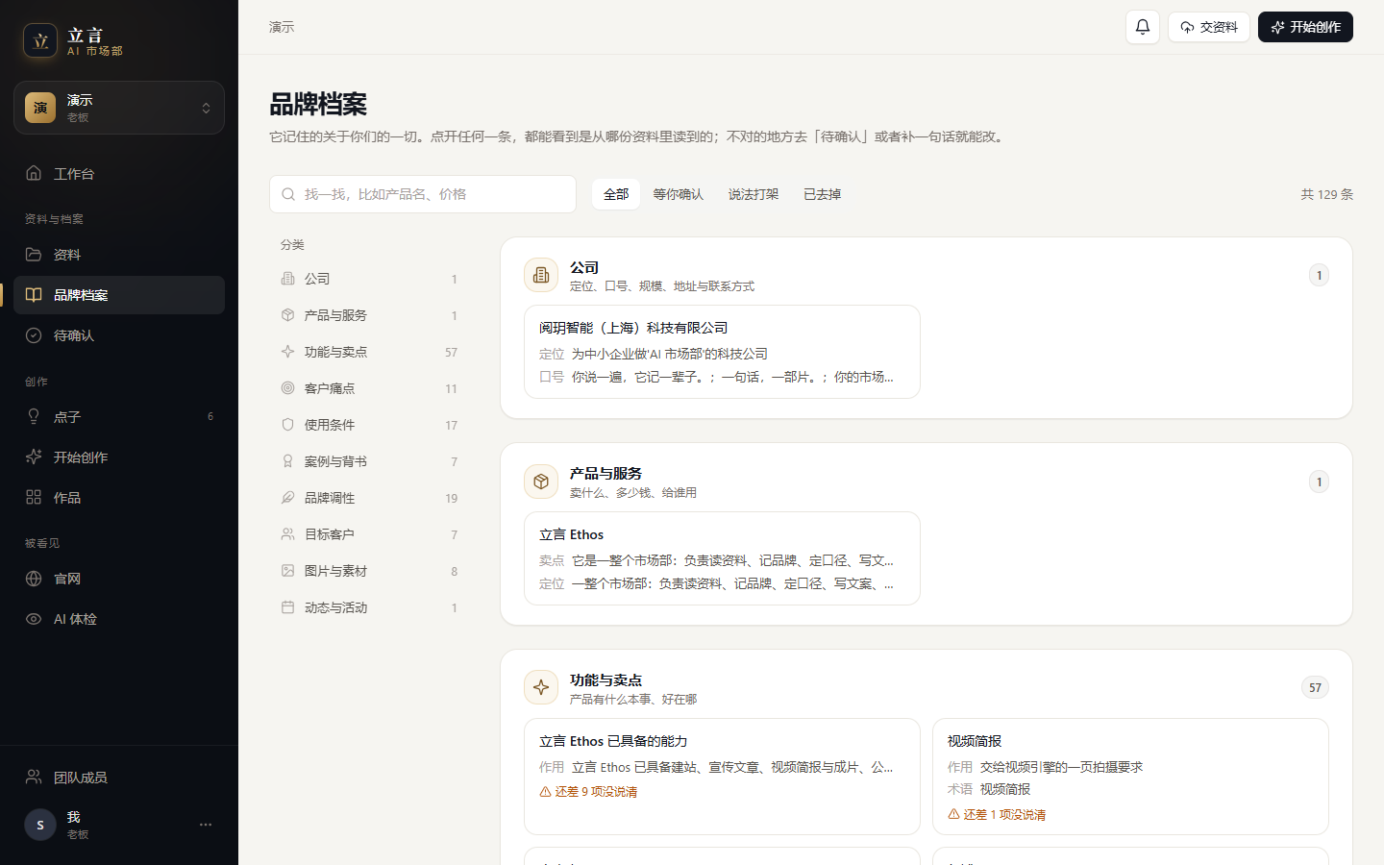Filter by 图片与素材 category
Image resolution: width=1384 pixels, height=865 pixels.
pyautogui.click(x=369, y=571)
